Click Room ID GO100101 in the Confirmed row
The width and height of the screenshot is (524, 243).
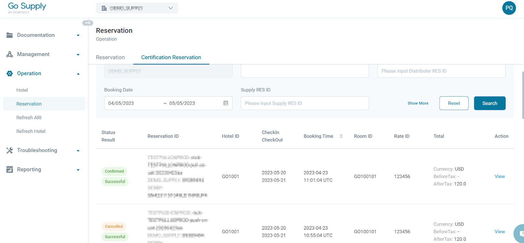click(365, 177)
